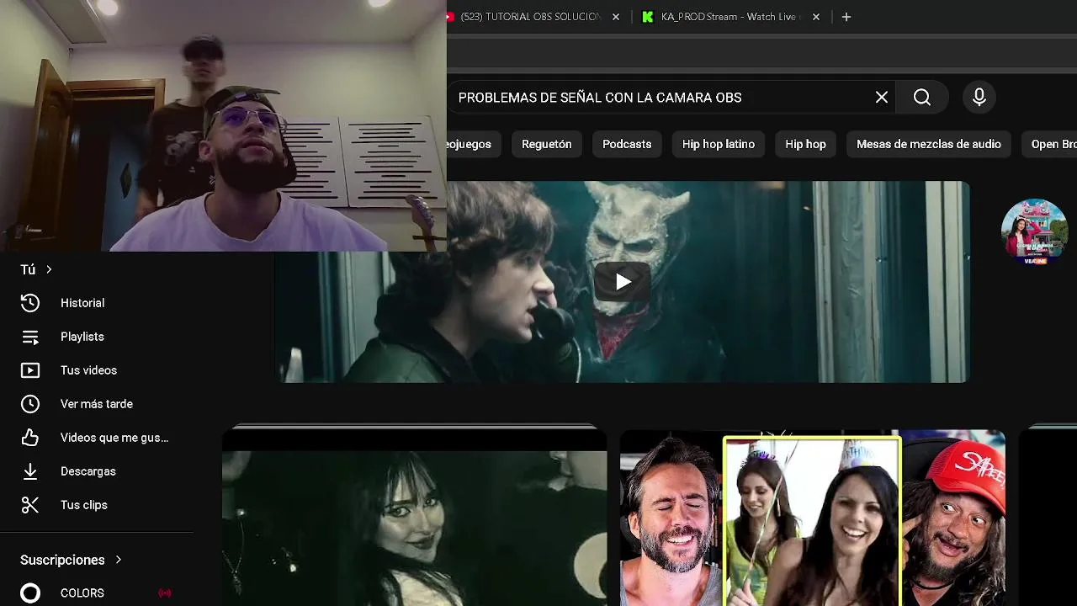Close the TUTORIAL OBS SOLUCION tab
This screenshot has width=1077, height=606.
[616, 17]
